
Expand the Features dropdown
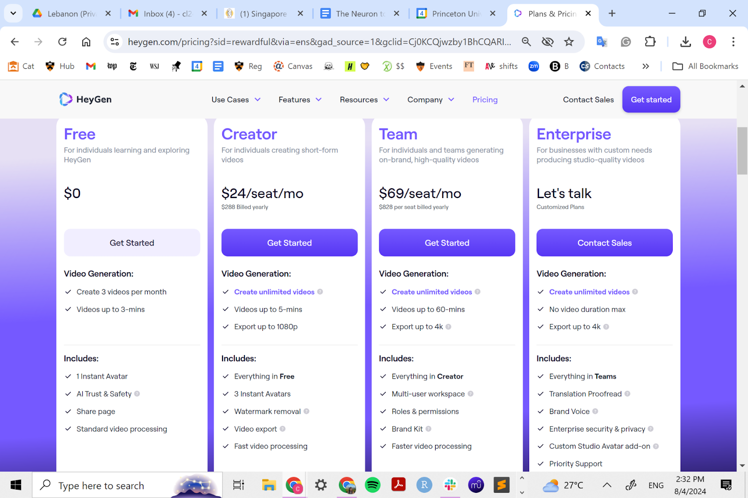(300, 100)
